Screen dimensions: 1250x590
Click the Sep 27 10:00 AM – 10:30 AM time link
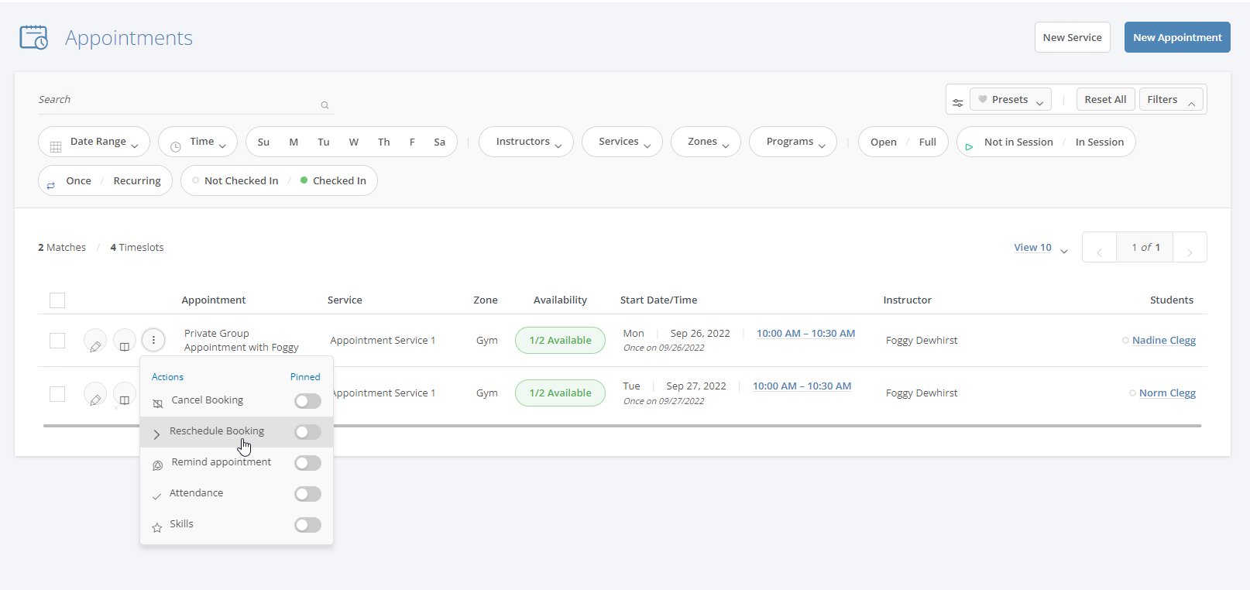(802, 386)
